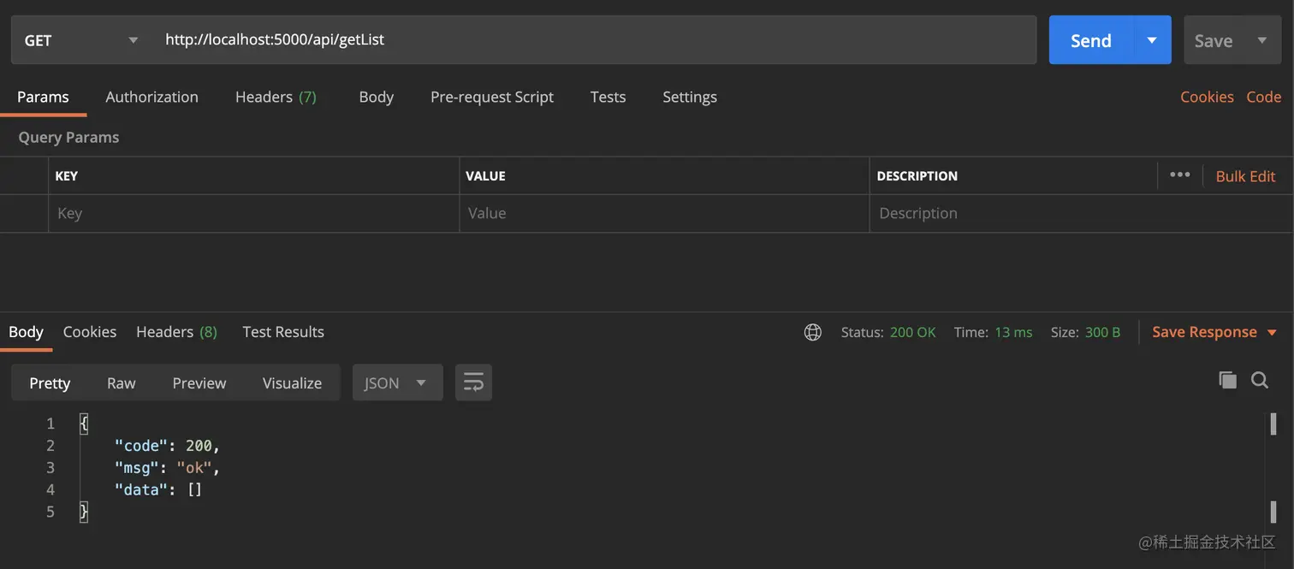The height and width of the screenshot is (569, 1294).
Task: Copy response using the copy icon
Action: [x=1227, y=380]
